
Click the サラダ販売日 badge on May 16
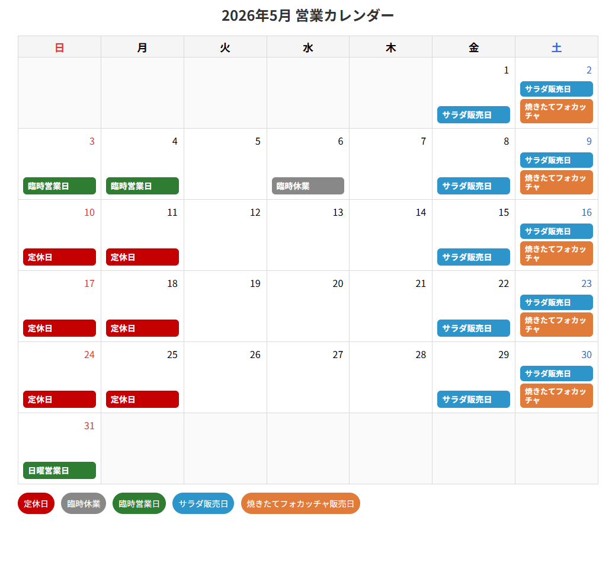pos(556,231)
